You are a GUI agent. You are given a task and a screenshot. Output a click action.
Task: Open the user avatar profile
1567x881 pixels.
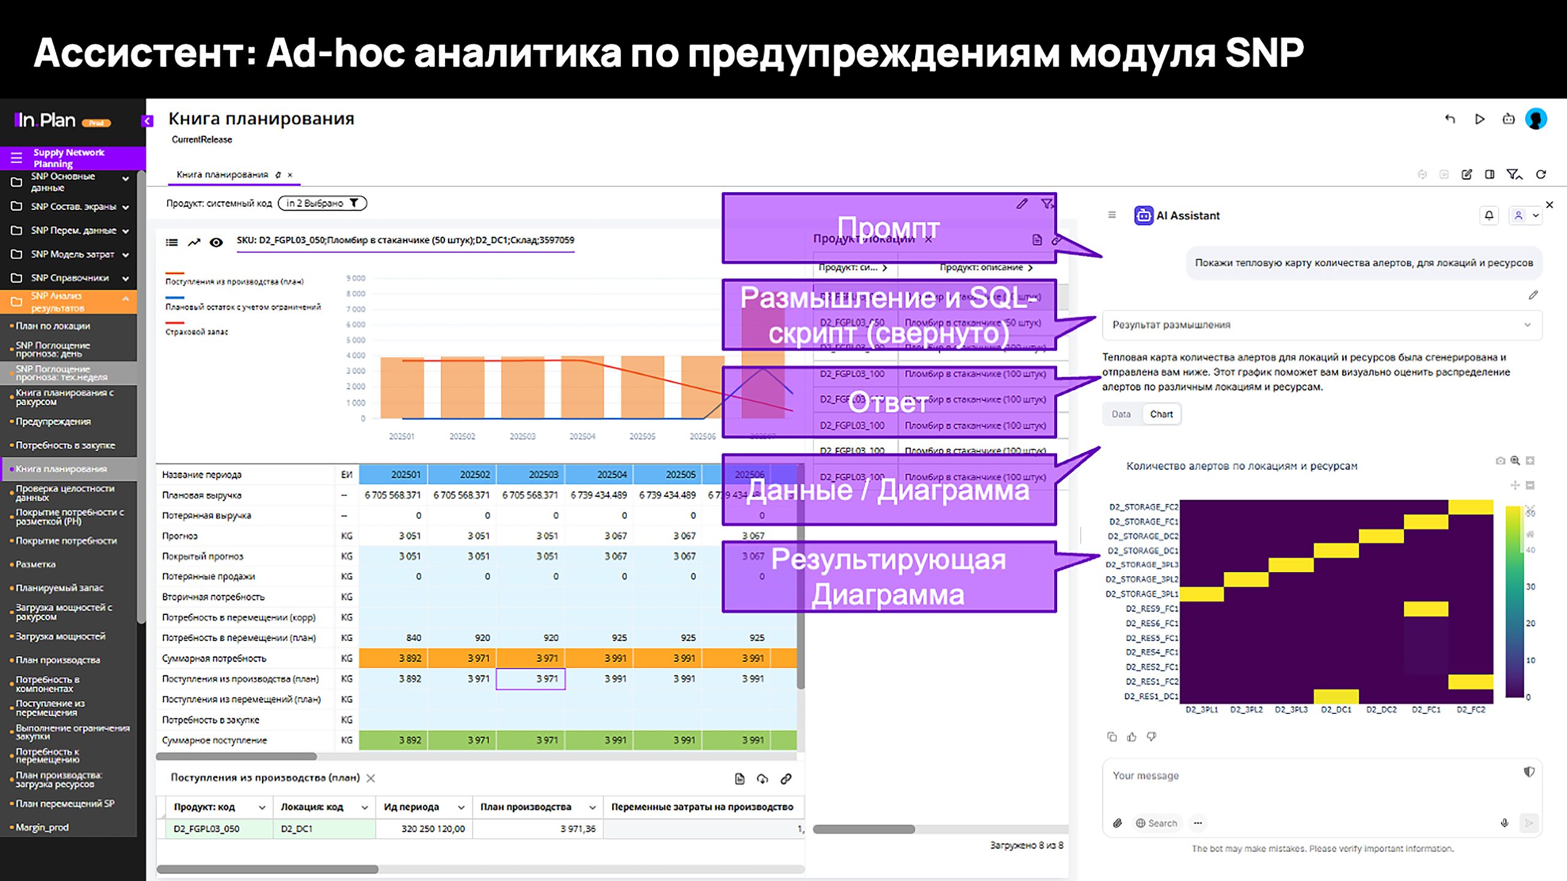[1536, 119]
